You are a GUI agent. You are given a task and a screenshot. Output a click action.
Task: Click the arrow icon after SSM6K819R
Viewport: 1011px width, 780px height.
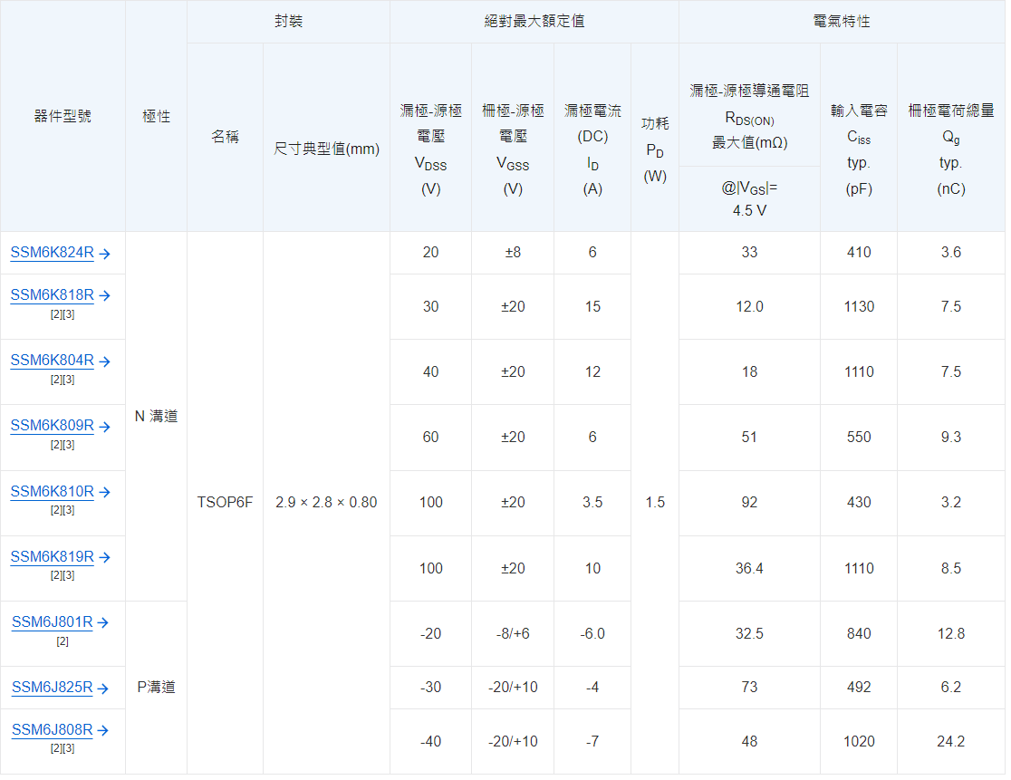click(x=104, y=558)
